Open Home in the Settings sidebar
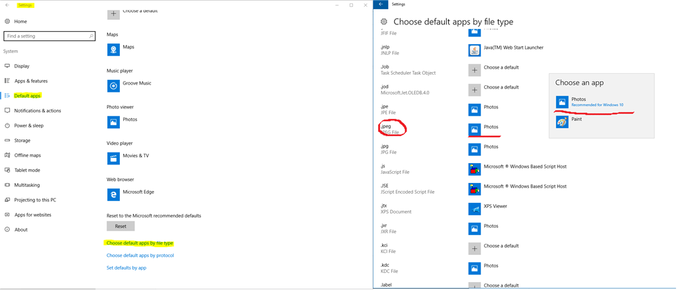 (21, 21)
